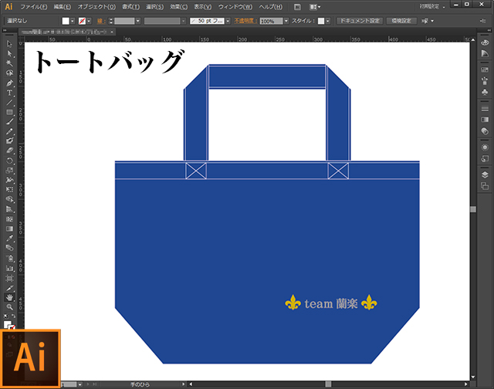
Task: Open the 初期設定 workspace switcher
Action: point(432,7)
